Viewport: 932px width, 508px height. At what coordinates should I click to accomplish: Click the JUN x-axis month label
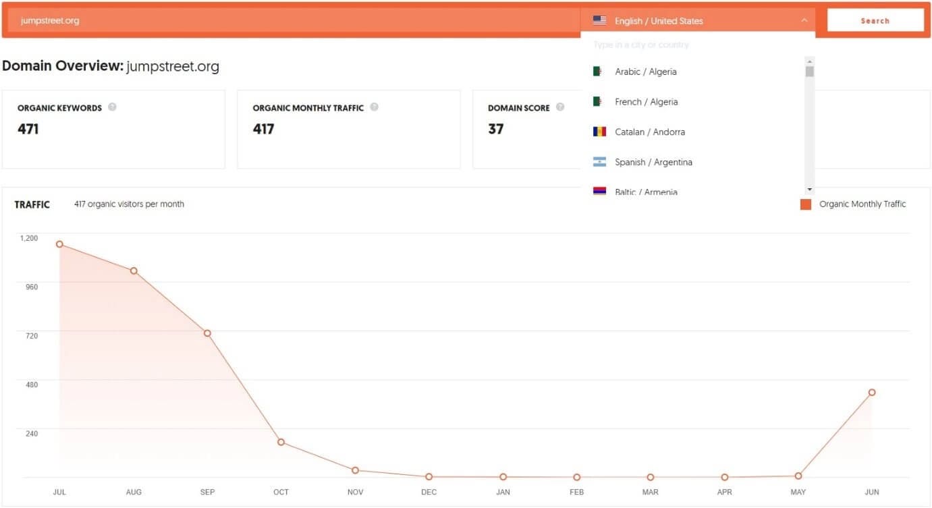tap(872, 492)
